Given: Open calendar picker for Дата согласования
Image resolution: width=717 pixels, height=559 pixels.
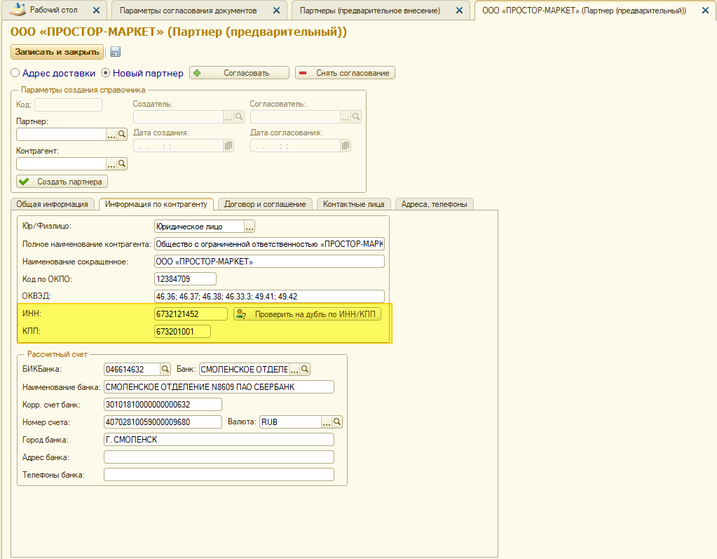Looking at the screenshot, I should click(x=346, y=146).
